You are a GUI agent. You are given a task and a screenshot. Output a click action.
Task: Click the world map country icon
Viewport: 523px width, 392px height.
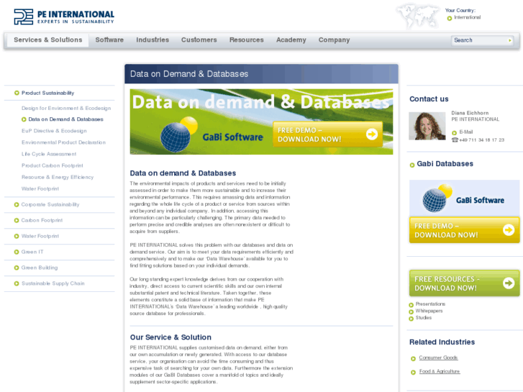[x=417, y=16]
